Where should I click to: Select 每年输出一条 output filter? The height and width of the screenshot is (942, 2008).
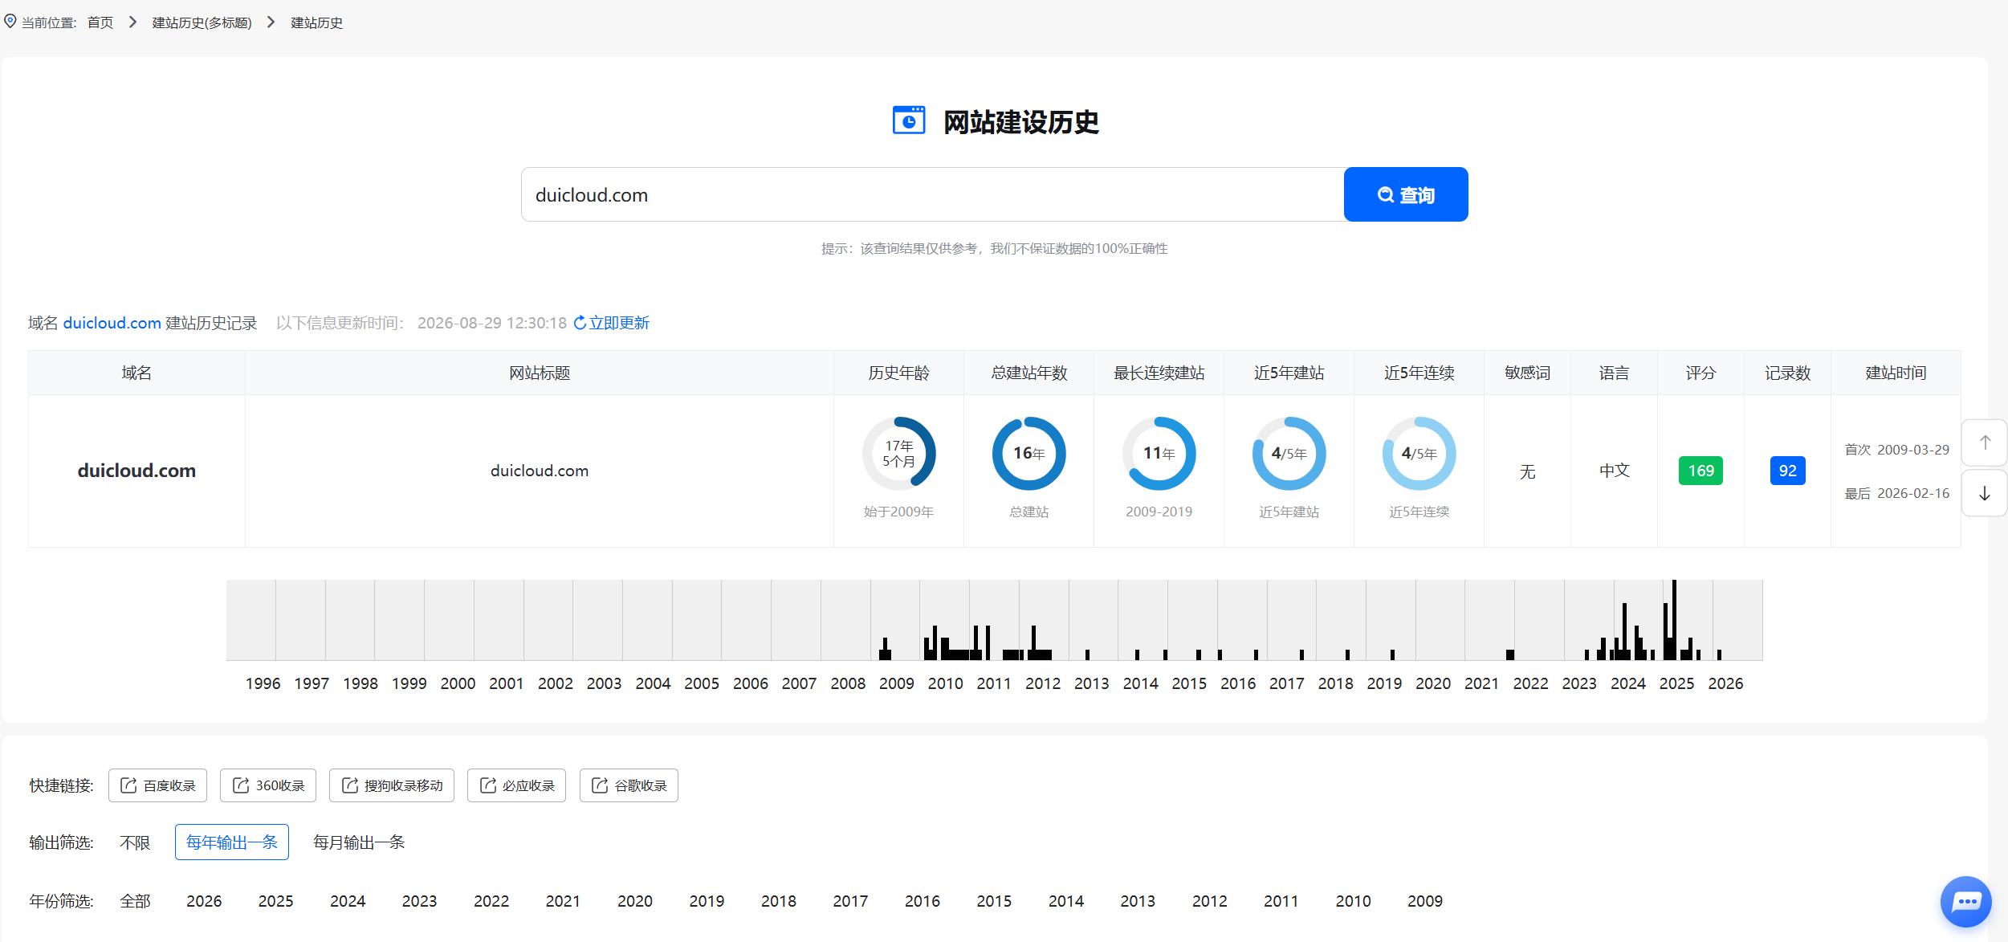[x=232, y=842]
